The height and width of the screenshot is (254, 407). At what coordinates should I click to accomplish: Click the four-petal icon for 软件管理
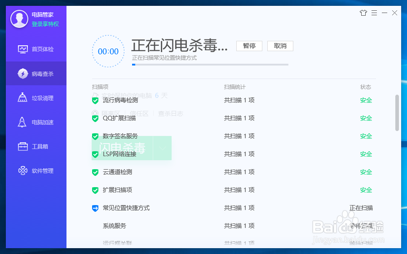pyautogui.click(x=22, y=171)
